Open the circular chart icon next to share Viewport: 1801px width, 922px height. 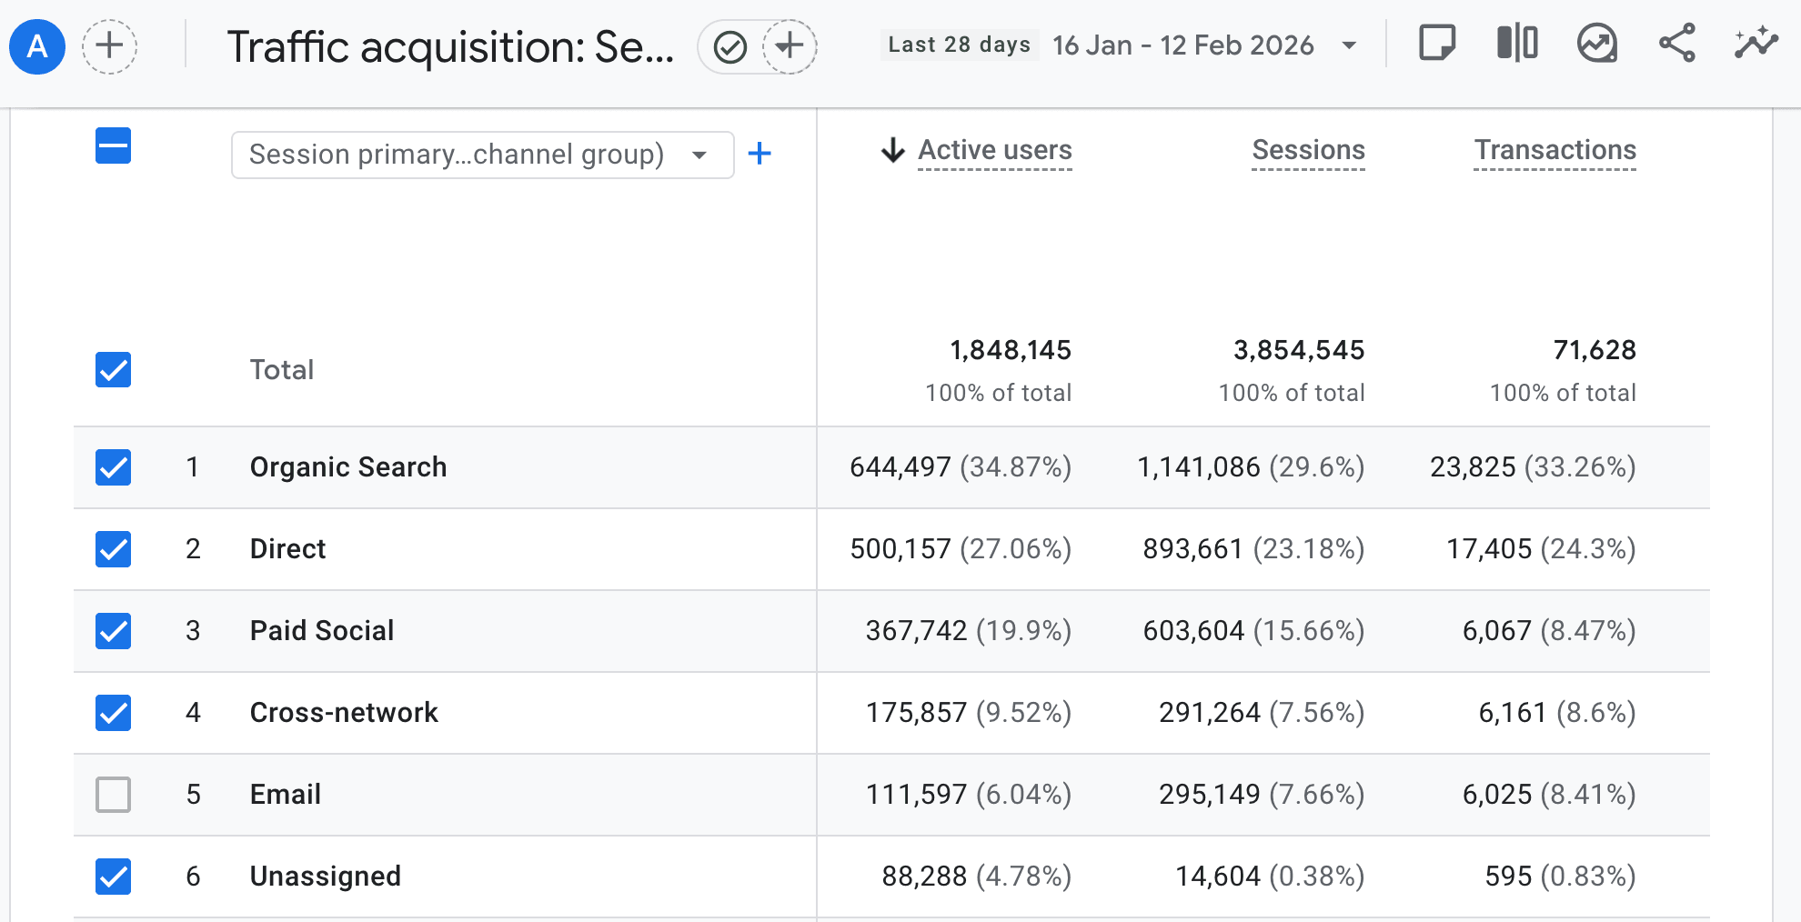1597,43
